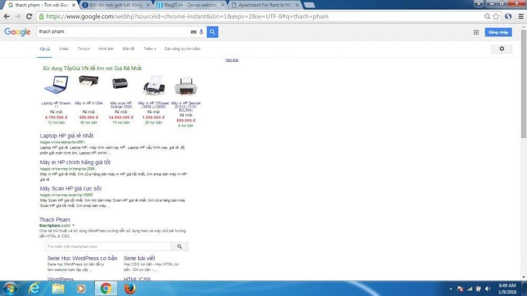This screenshot has width=527, height=296.
Task: Click the Sử dụng TốpGiá.VN heading
Action: [x=92, y=68]
